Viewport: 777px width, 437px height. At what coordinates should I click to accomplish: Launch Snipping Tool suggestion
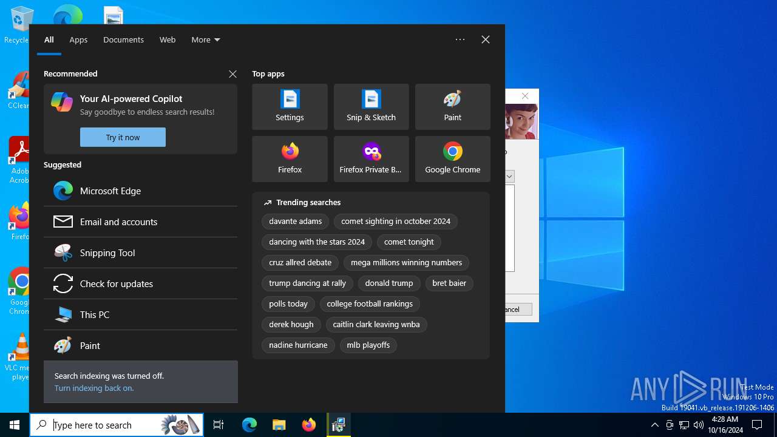tap(140, 252)
